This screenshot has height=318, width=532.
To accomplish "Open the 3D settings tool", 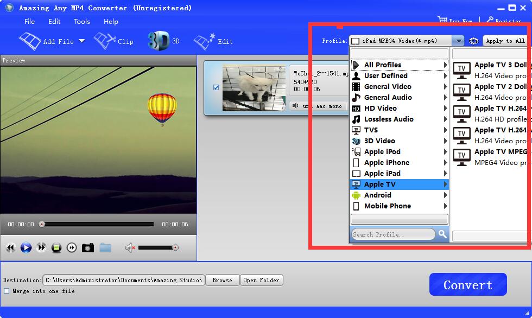I will click(163, 41).
